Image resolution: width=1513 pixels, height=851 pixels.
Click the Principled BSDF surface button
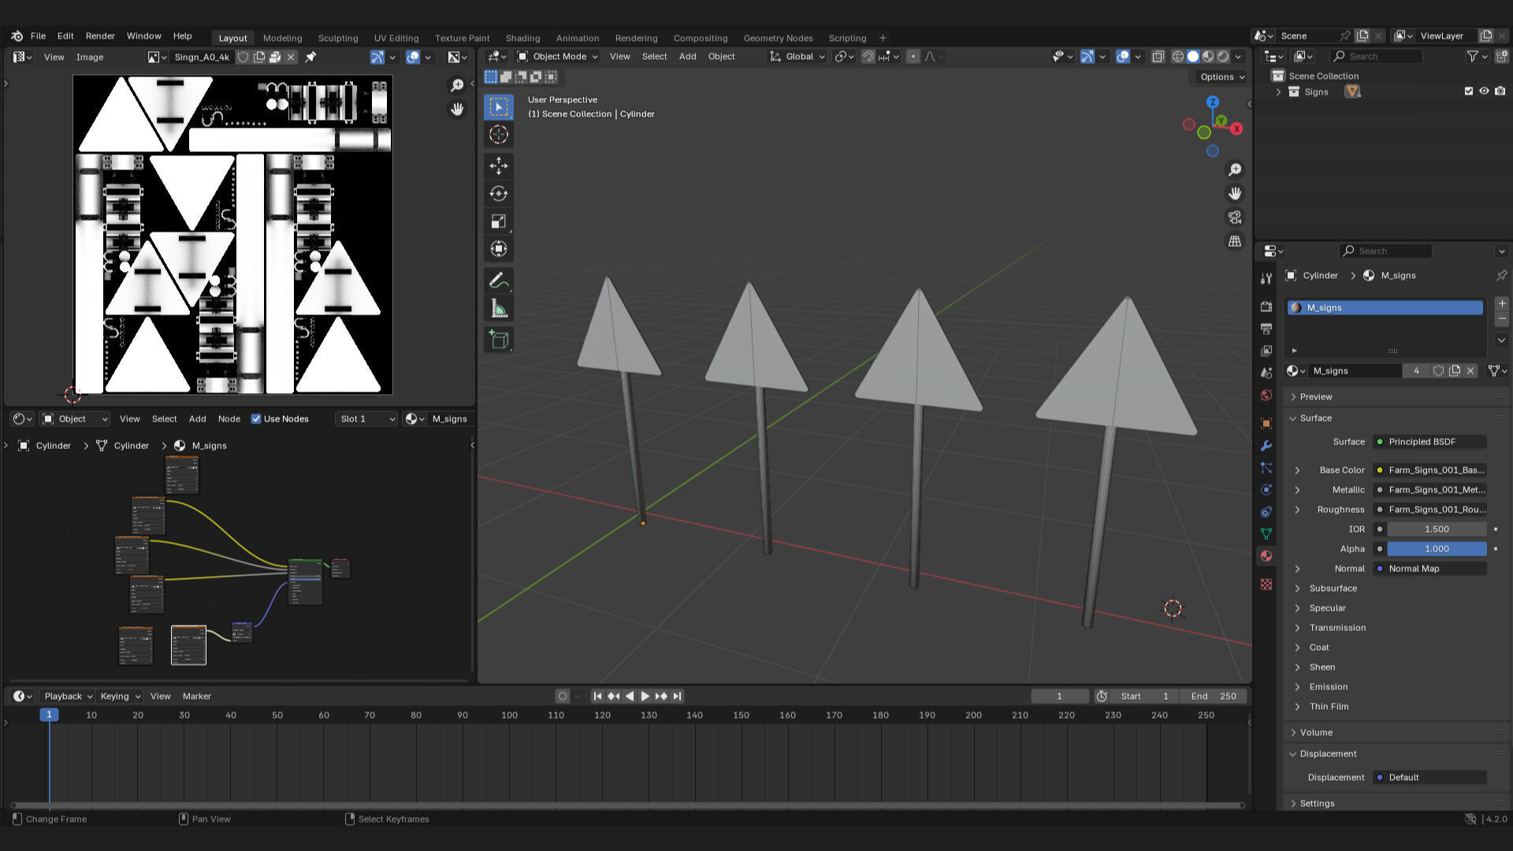pyautogui.click(x=1429, y=442)
